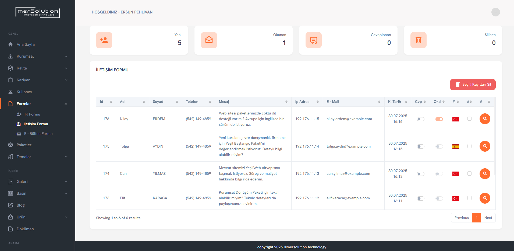Screen dimensions: 514x251
Task: Click the open envelope icon on Okunan card
Action: click(209, 40)
